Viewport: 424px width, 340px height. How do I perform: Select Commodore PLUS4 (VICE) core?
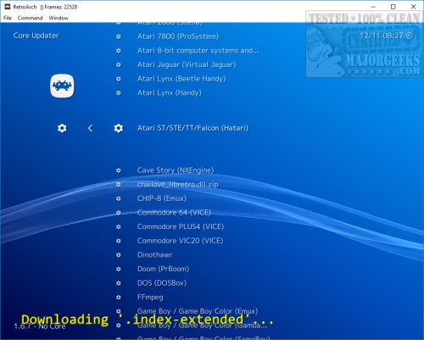coord(181,226)
